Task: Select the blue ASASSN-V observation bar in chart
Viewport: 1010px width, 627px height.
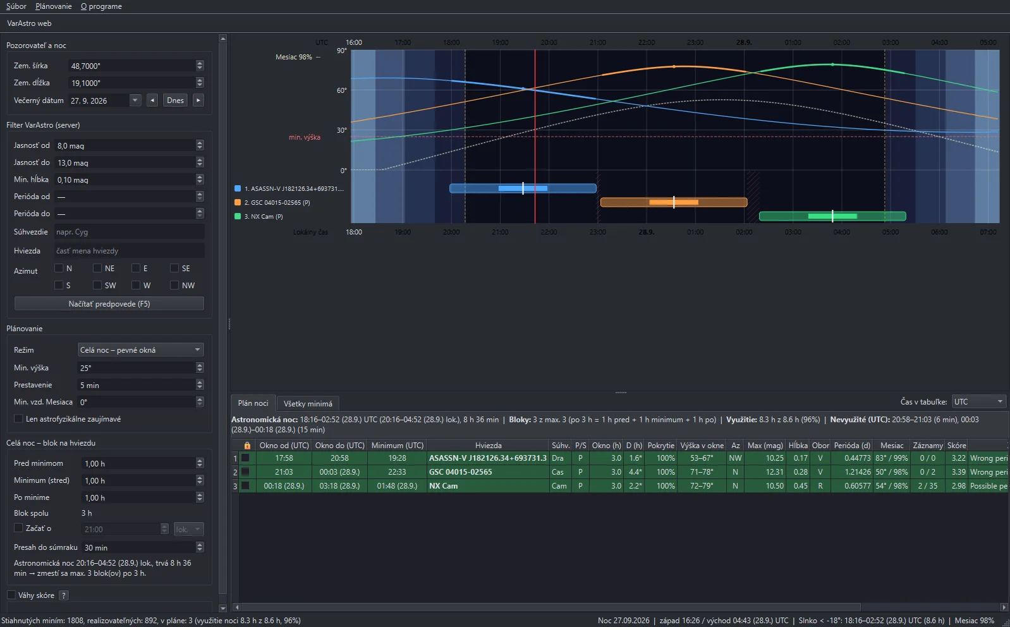Action: click(x=523, y=188)
